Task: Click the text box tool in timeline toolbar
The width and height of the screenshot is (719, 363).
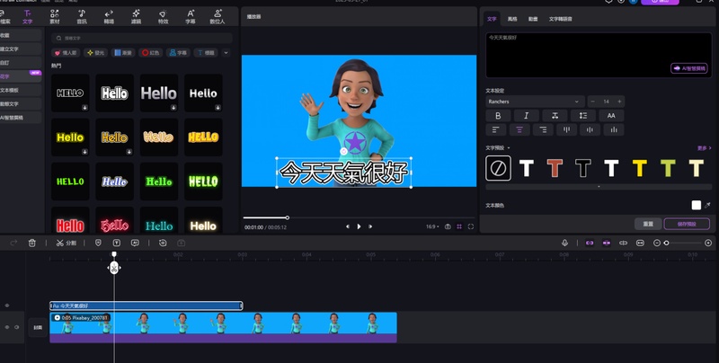Action: coord(117,243)
